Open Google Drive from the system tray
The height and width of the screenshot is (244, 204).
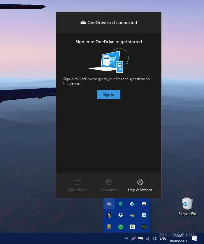click(x=132, y=227)
